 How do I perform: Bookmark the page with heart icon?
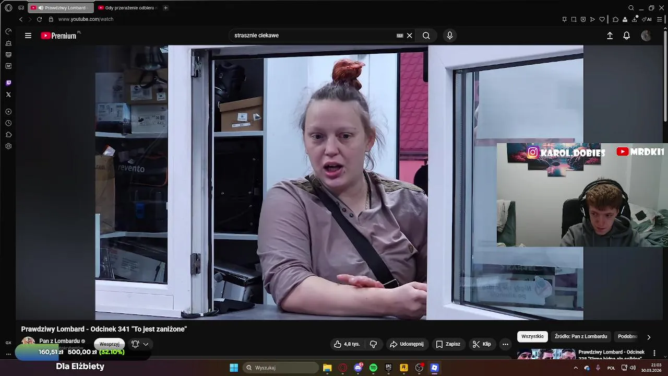click(x=602, y=19)
